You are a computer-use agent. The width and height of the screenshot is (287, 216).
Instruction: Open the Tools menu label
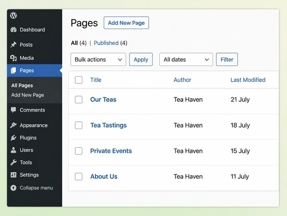click(26, 162)
